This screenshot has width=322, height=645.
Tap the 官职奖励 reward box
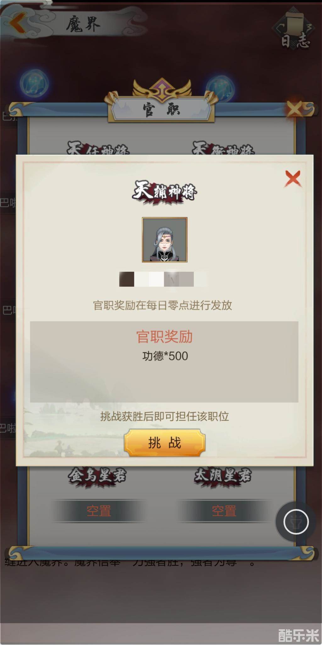tap(164, 362)
